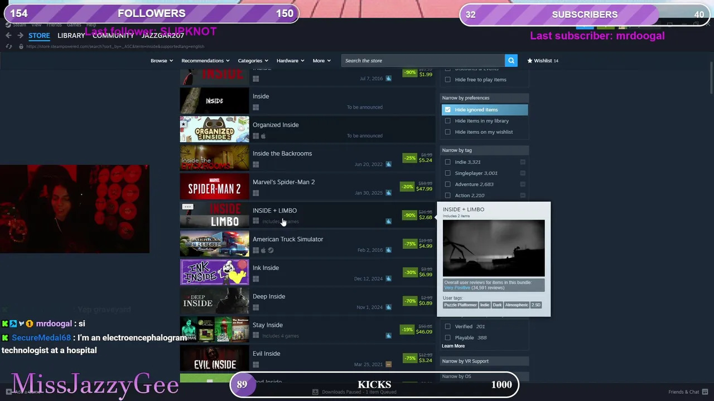Click into the Search the store field

[x=423, y=61]
